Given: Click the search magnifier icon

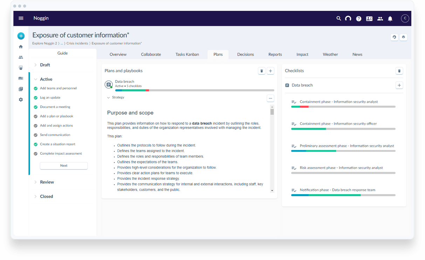Looking at the screenshot, I should point(338,19).
